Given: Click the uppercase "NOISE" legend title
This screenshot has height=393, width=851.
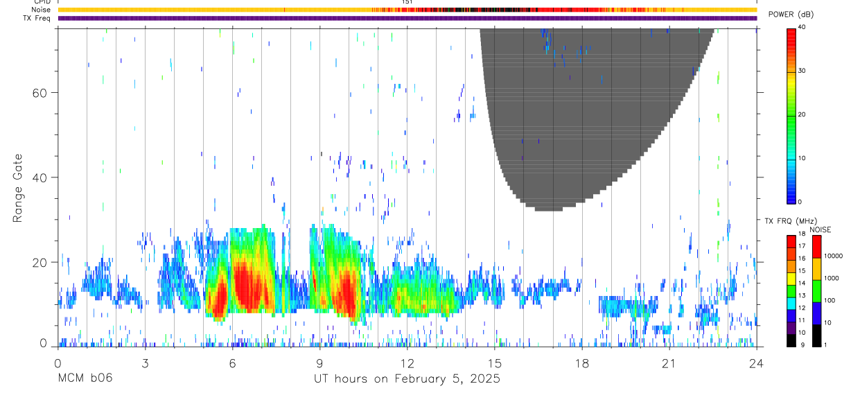Looking at the screenshot, I should pos(820,230).
